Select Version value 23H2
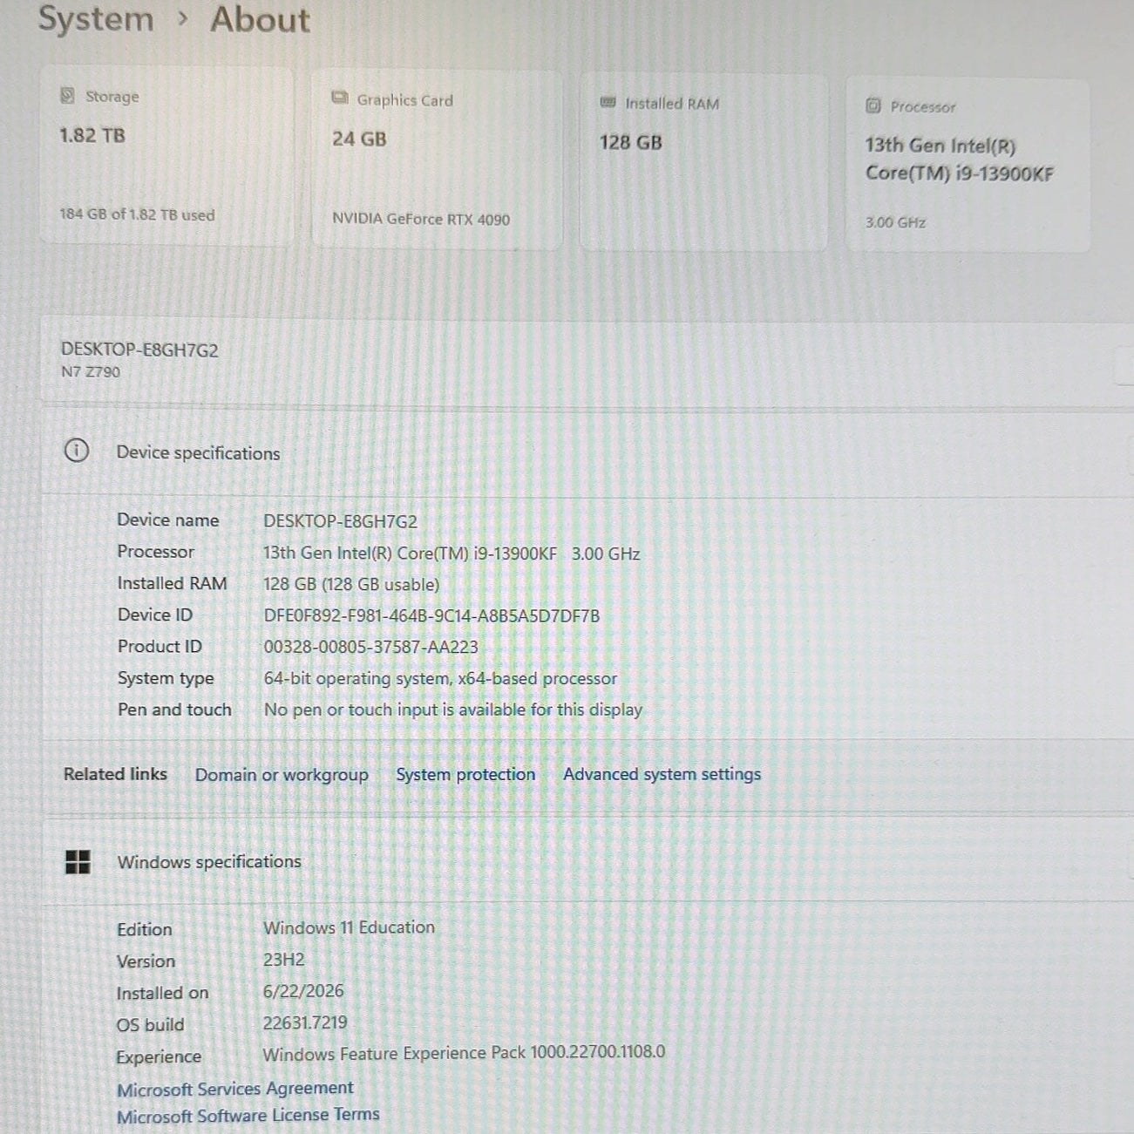 coord(284,960)
